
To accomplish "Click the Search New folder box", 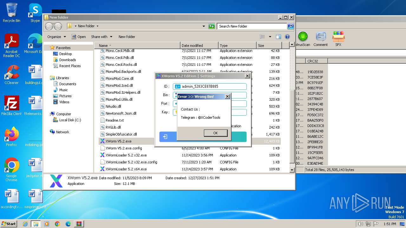I will [x=252, y=26].
